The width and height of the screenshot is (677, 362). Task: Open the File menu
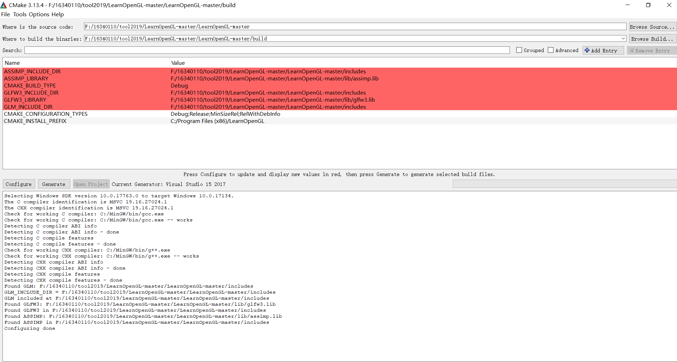(x=5, y=14)
